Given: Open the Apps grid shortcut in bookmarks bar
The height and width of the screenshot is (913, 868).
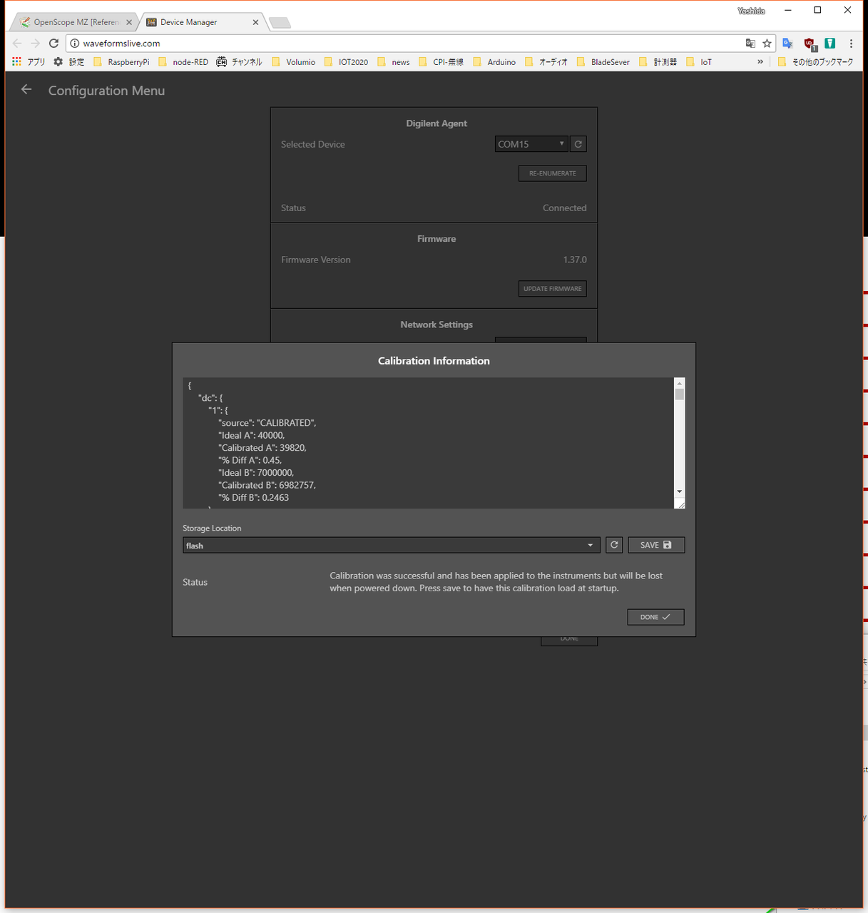Looking at the screenshot, I should click(16, 62).
